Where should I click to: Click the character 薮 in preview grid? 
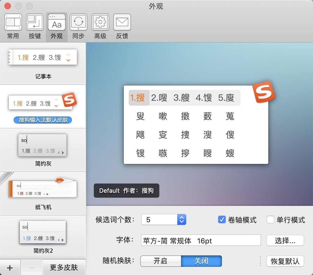(207, 116)
